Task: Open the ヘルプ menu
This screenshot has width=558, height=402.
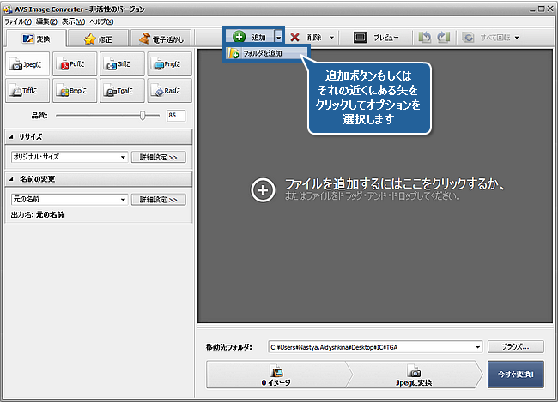Action: pyautogui.click(x=101, y=21)
